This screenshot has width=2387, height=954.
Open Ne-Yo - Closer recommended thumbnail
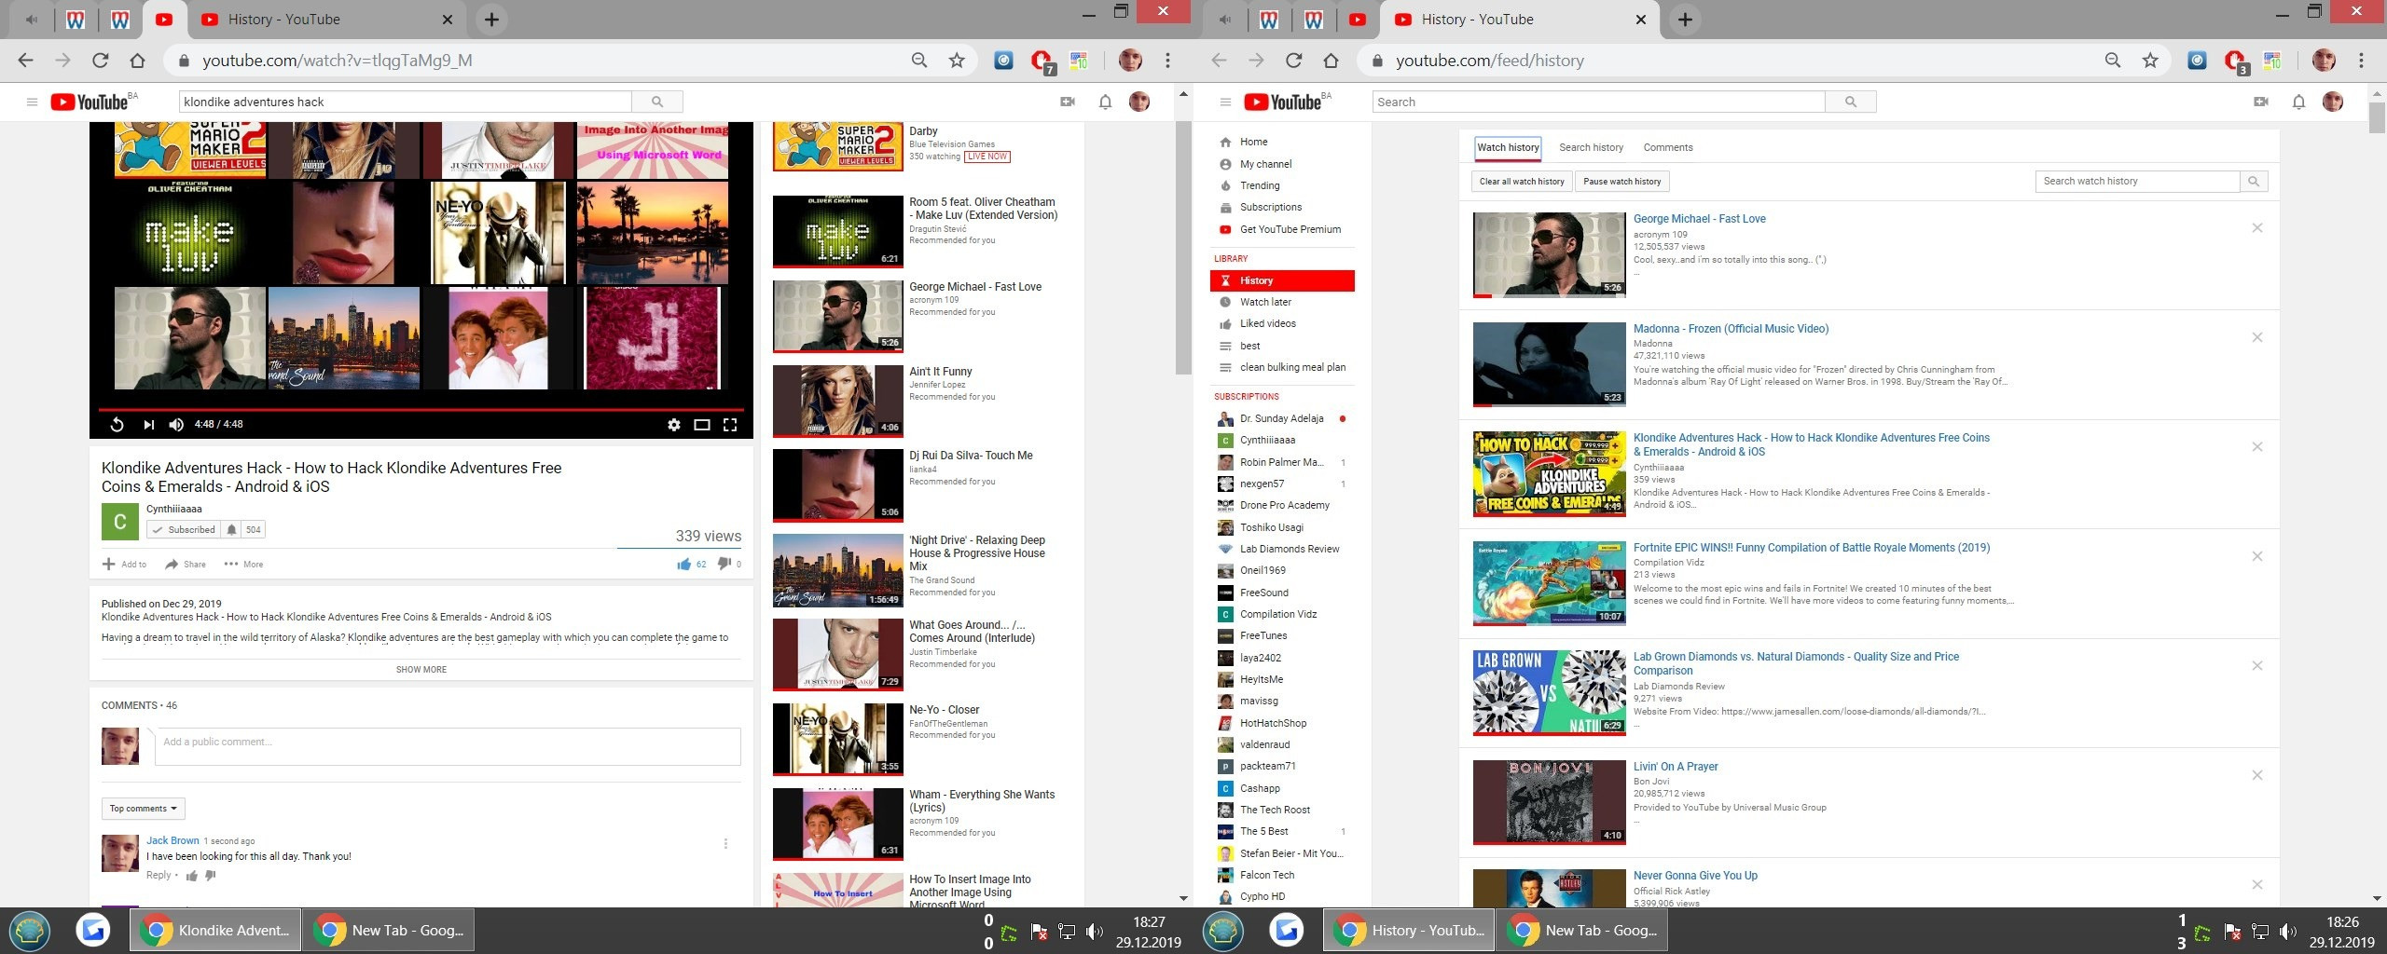tap(838, 739)
